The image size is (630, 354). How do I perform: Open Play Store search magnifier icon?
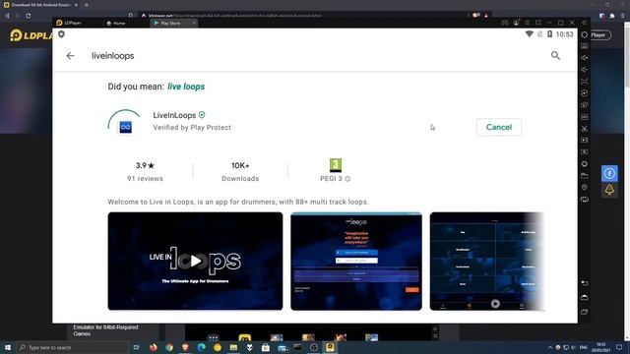[x=555, y=55]
